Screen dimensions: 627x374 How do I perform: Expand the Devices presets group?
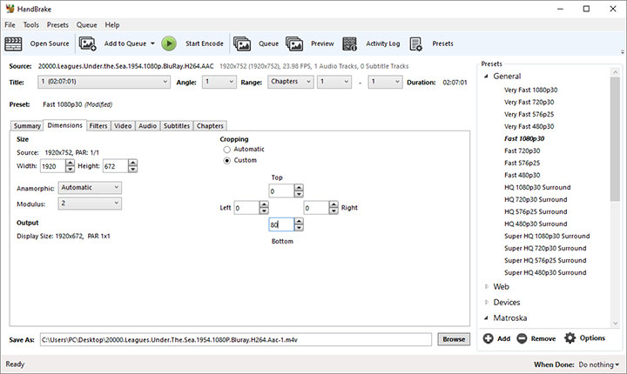point(486,302)
